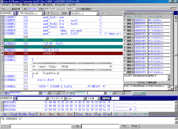Click the source address search button
178x129 pixels.
[139, 93]
